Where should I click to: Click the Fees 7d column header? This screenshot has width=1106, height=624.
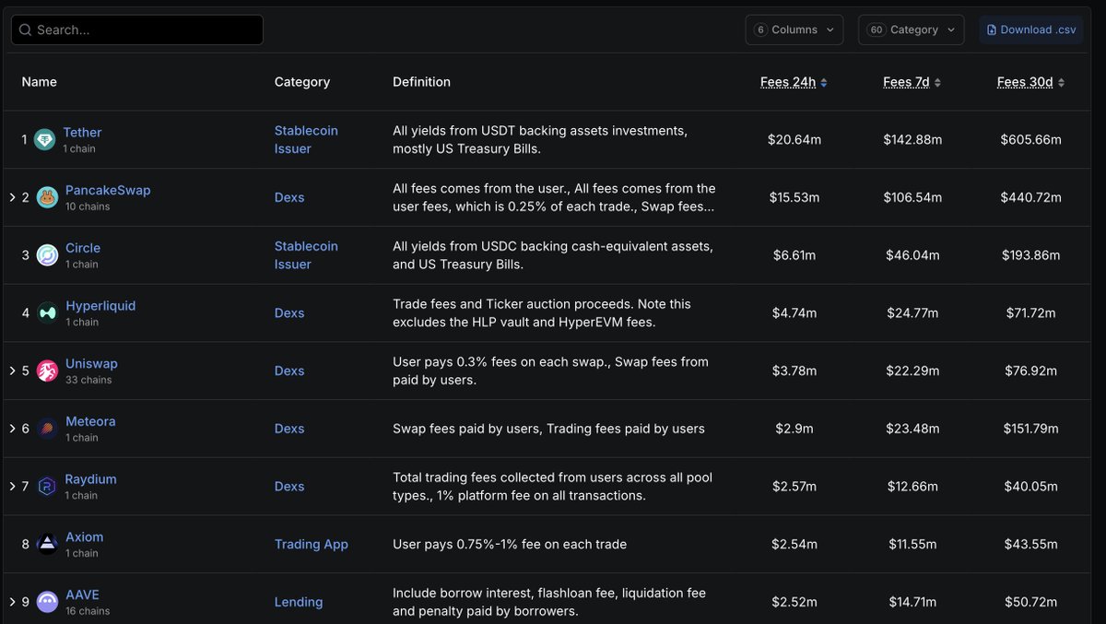pos(906,82)
